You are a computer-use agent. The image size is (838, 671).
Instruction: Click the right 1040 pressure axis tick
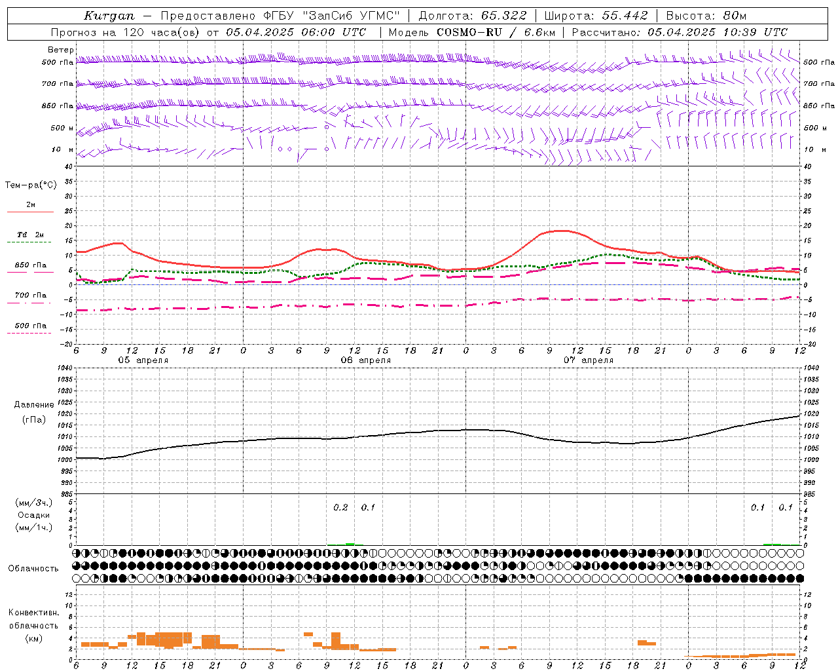pyautogui.click(x=811, y=368)
